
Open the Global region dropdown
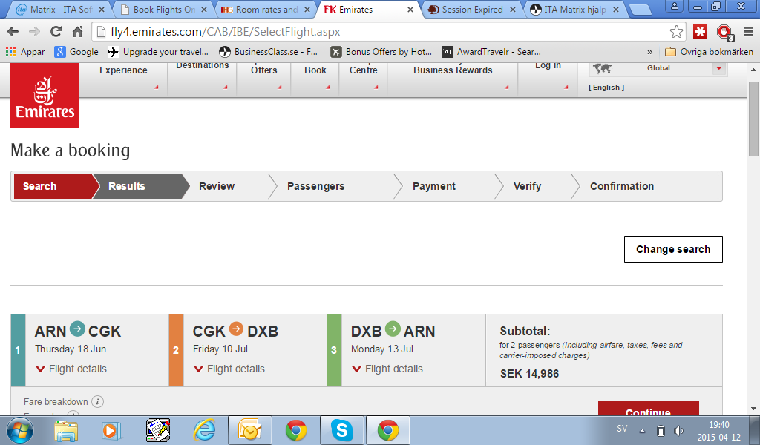718,68
